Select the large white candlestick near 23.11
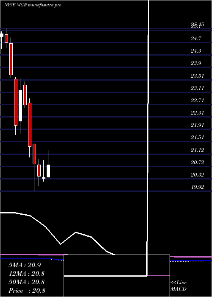The width and height of the screenshot is (212, 297). click(x=20, y=106)
